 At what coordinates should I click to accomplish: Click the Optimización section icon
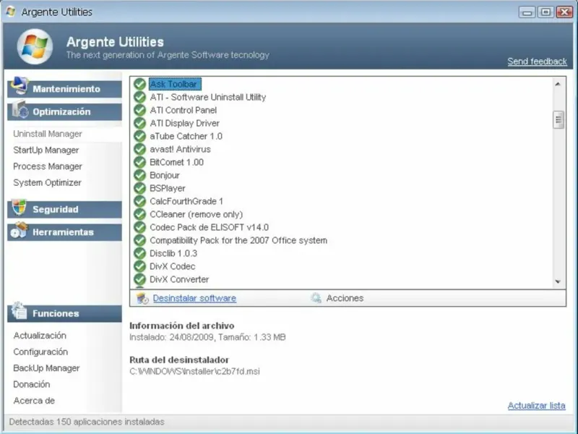click(20, 109)
